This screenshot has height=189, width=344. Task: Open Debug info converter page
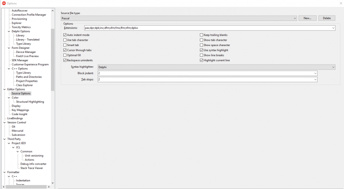tap(33, 164)
